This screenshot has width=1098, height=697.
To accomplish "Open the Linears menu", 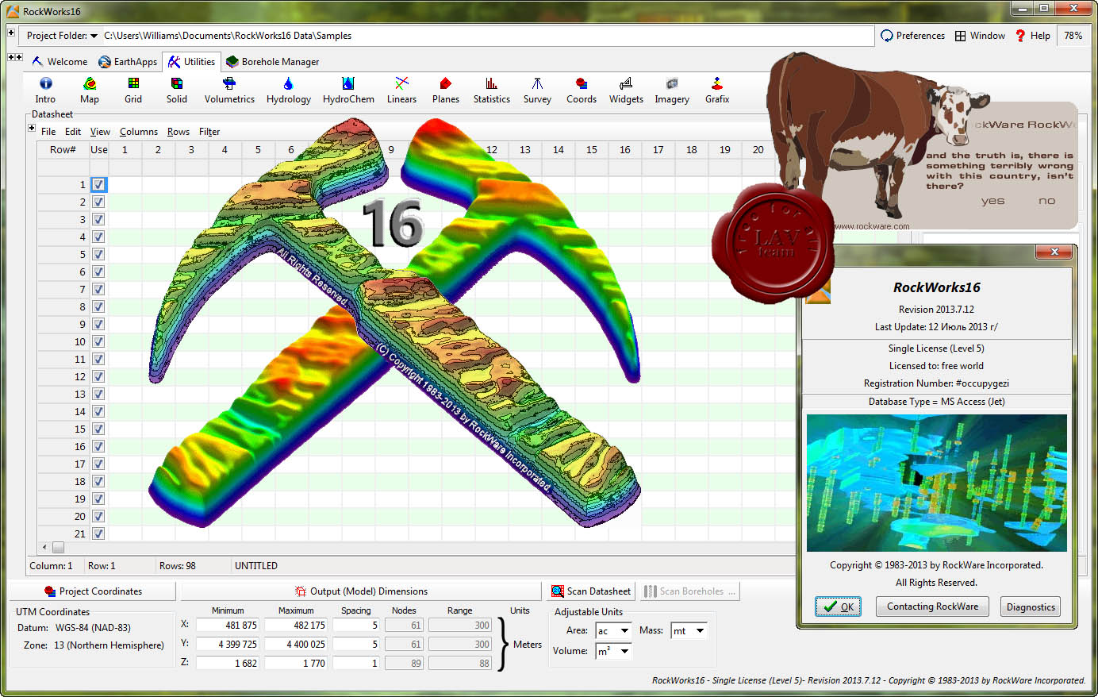I will pos(401,90).
